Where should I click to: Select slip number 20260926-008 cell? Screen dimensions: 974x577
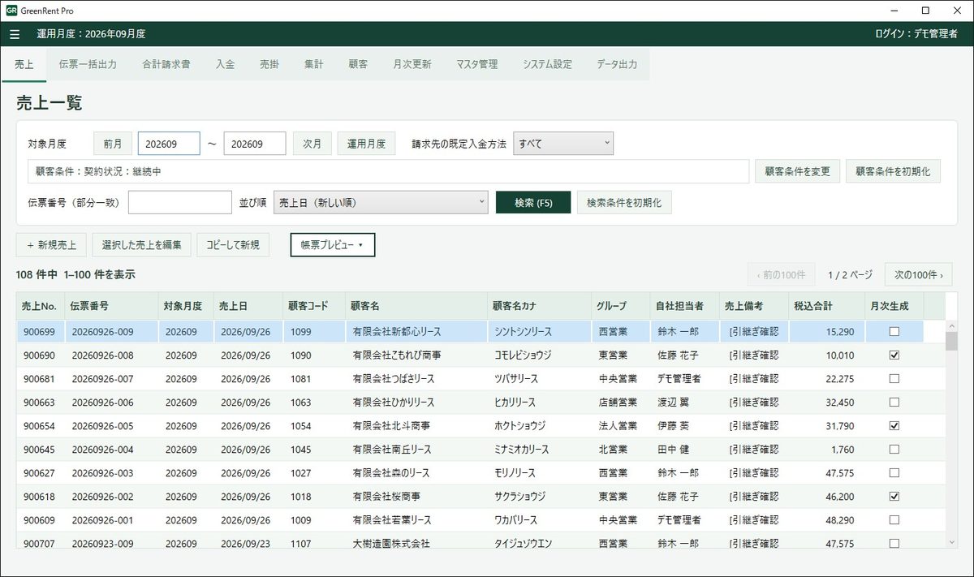pyautogui.click(x=111, y=355)
